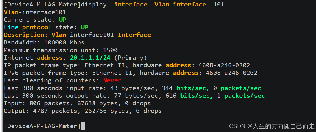Click the number 101 in the display command
316x132 pixels.
click(219, 5)
